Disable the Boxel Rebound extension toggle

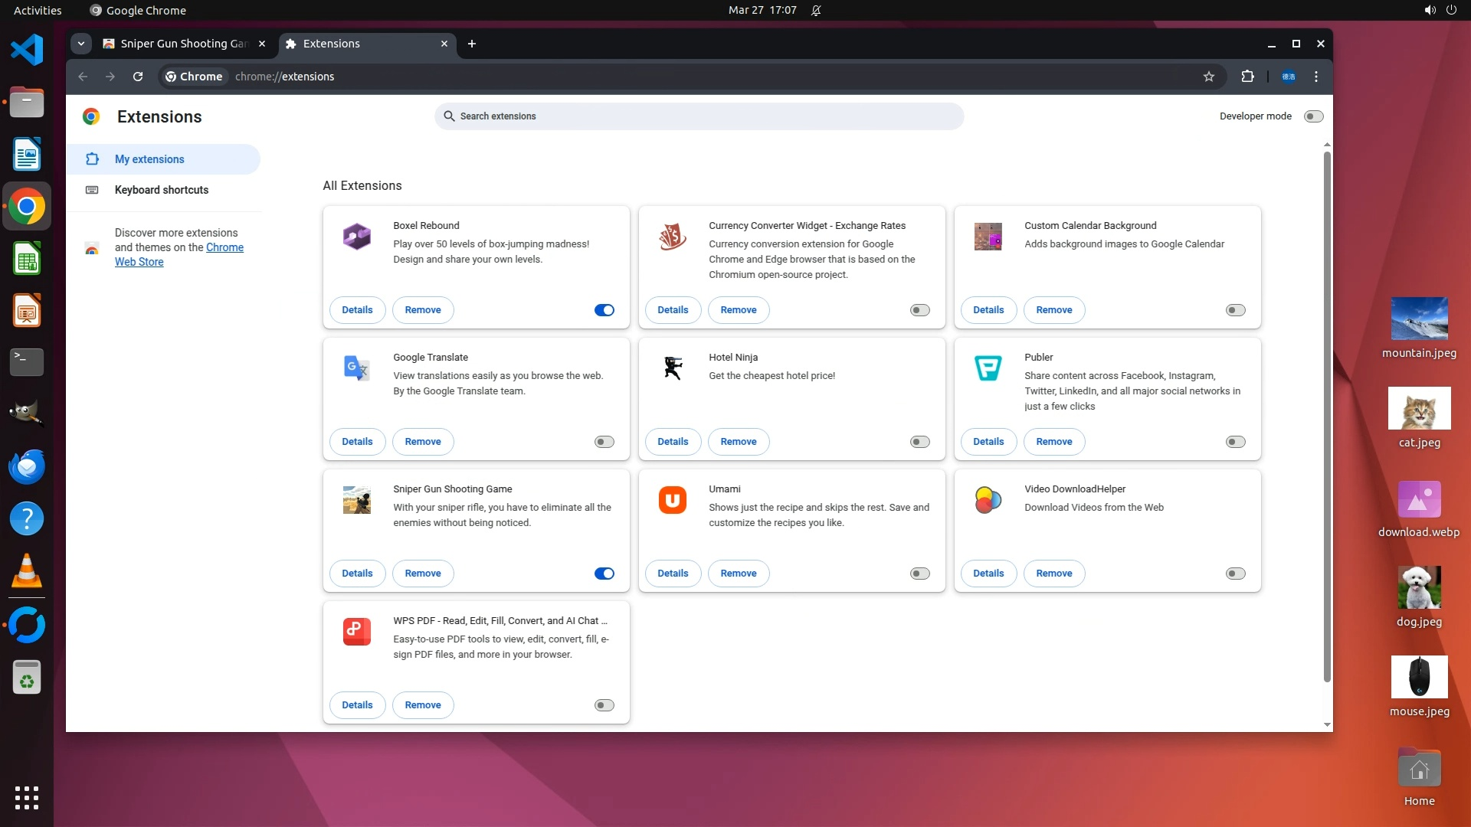[x=604, y=310]
